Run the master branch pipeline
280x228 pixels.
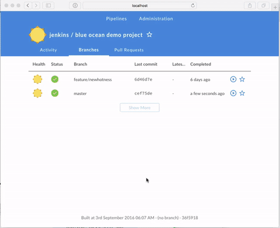[233, 93]
